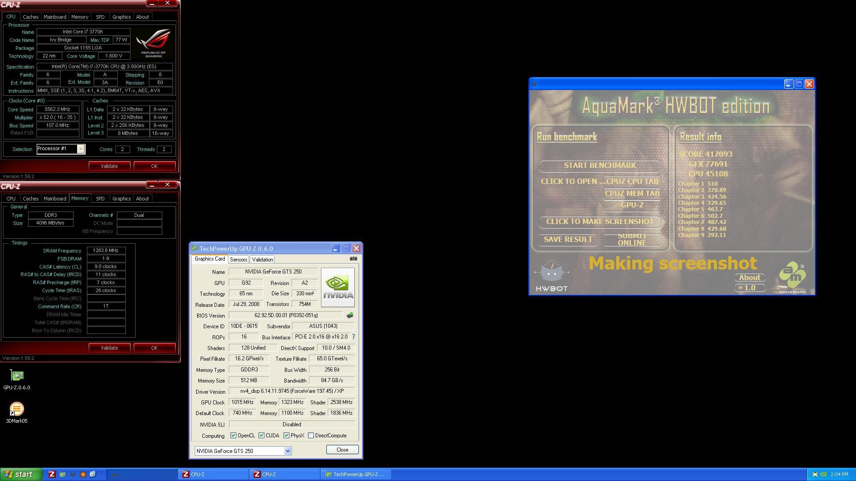The image size is (856, 481).
Task: Click the GPU Clock 1015 MHz field
Action: (x=242, y=402)
